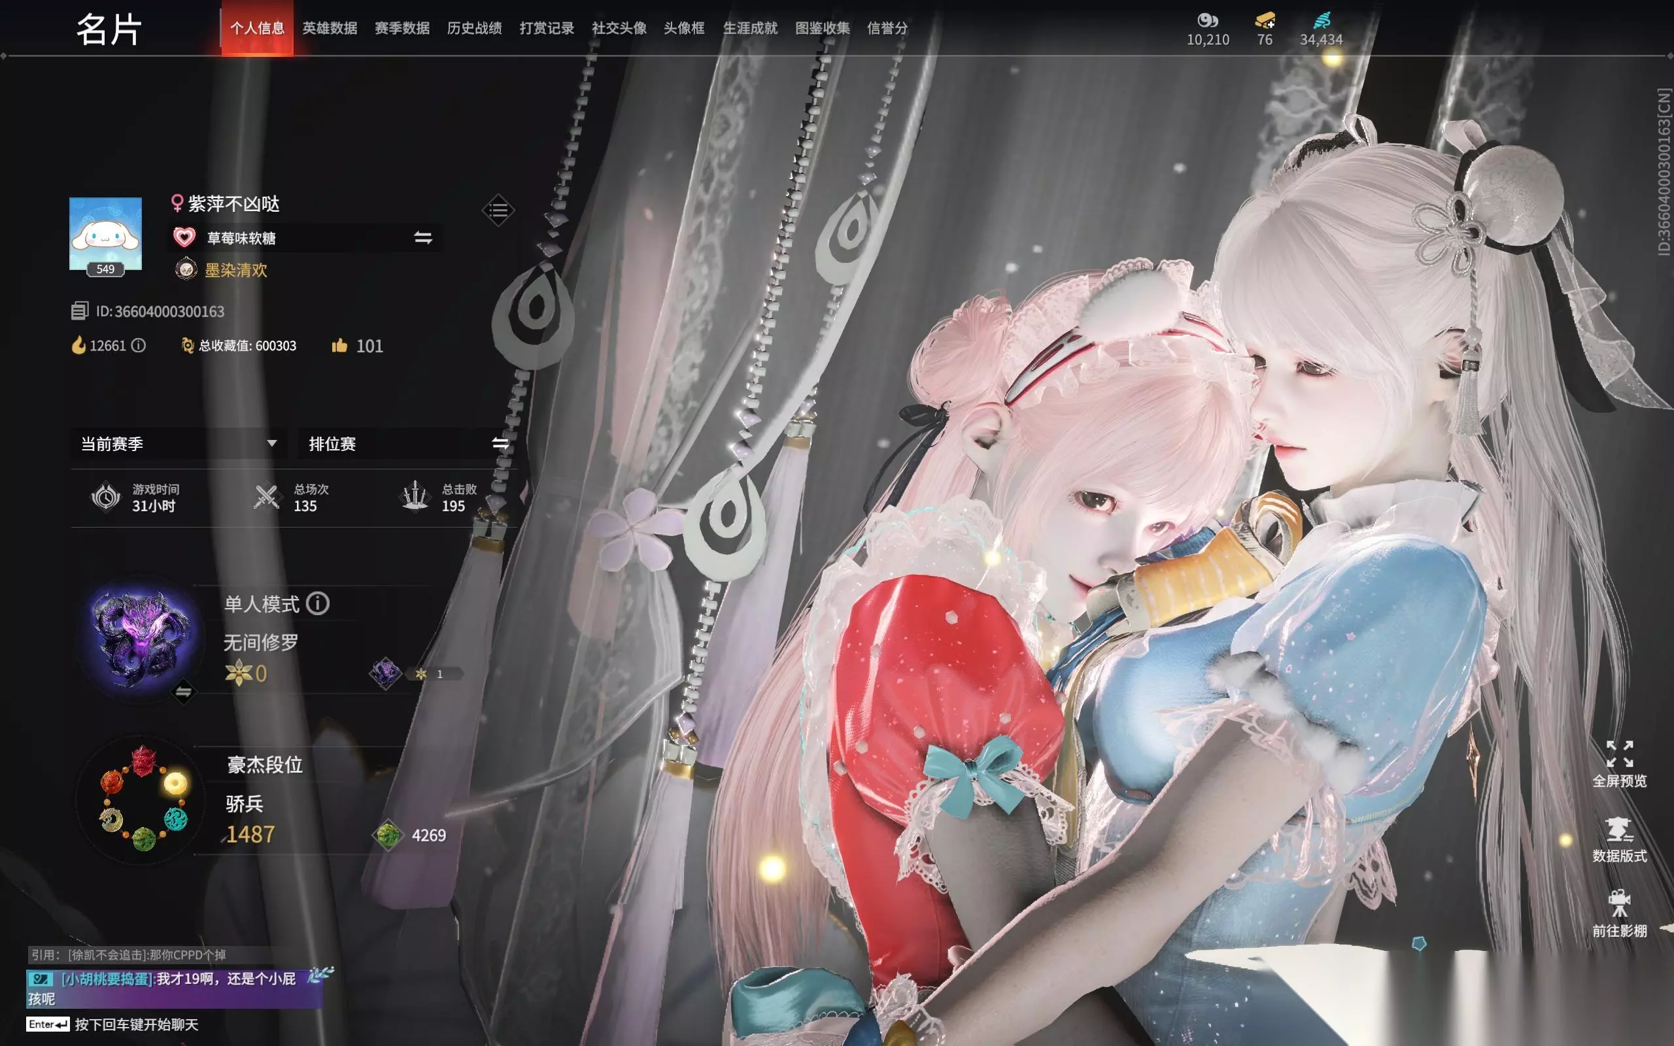Open the fullscreen preview (全屏预览) icon
Image resolution: width=1674 pixels, height=1046 pixels.
pos(1619,754)
